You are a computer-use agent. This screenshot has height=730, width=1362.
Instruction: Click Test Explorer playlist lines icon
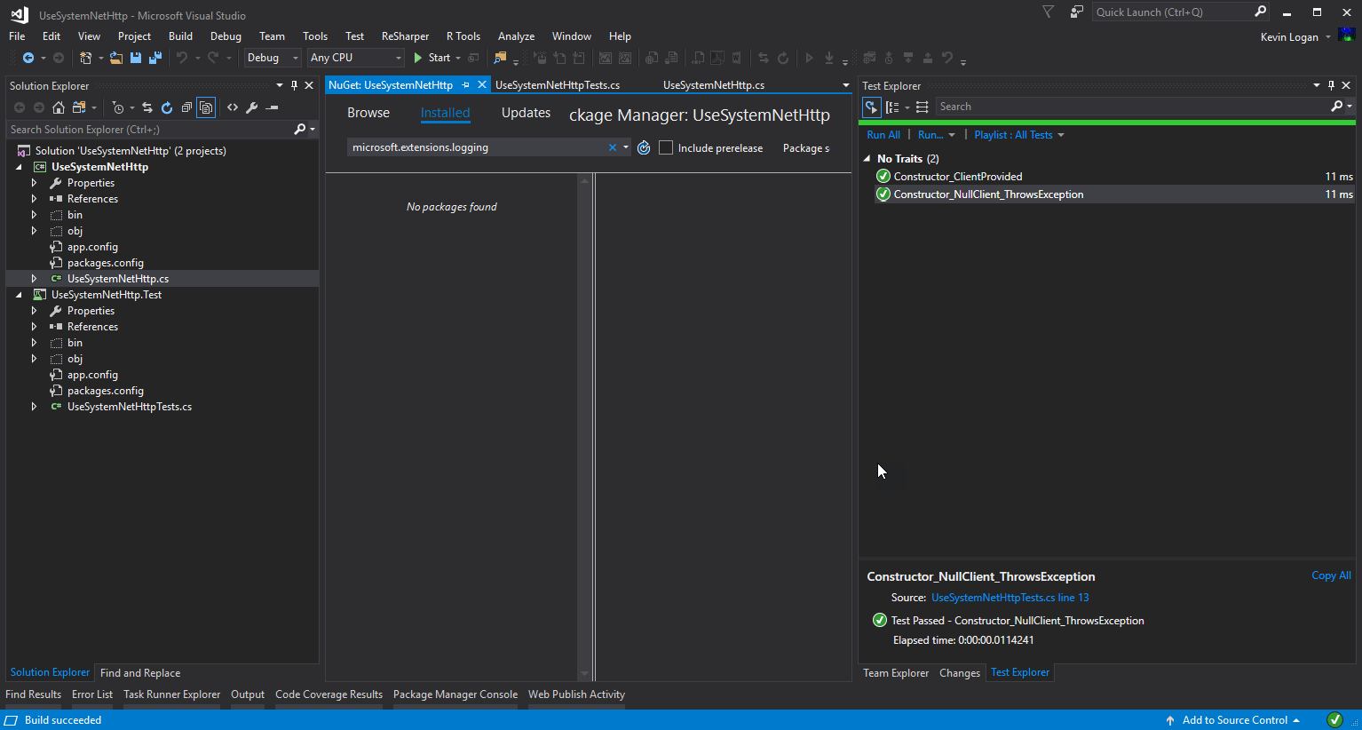click(x=923, y=107)
